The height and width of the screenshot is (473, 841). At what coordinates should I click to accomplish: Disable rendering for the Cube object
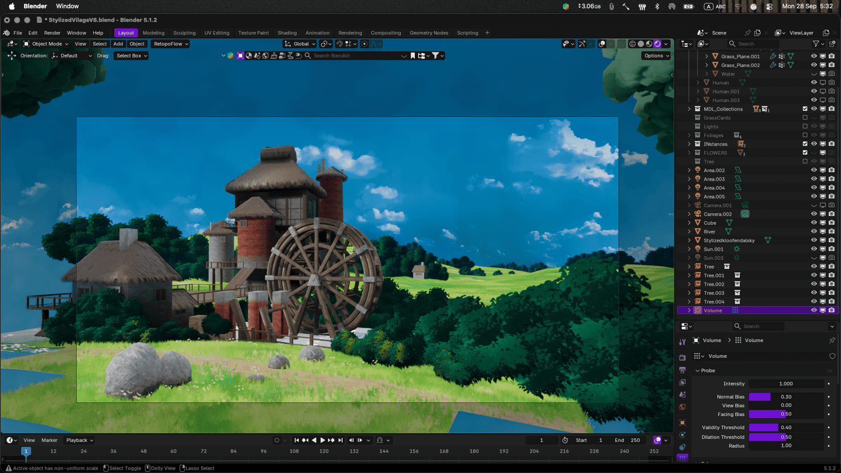[831, 223]
